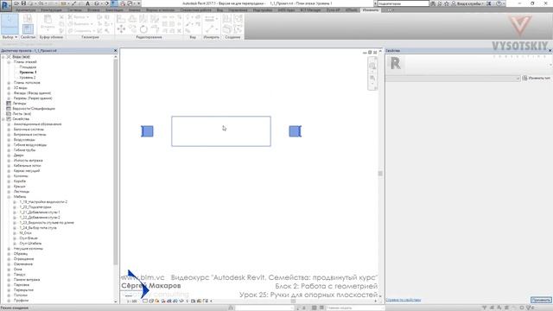Expand Фасады (Фасад здания) node

[9, 93]
